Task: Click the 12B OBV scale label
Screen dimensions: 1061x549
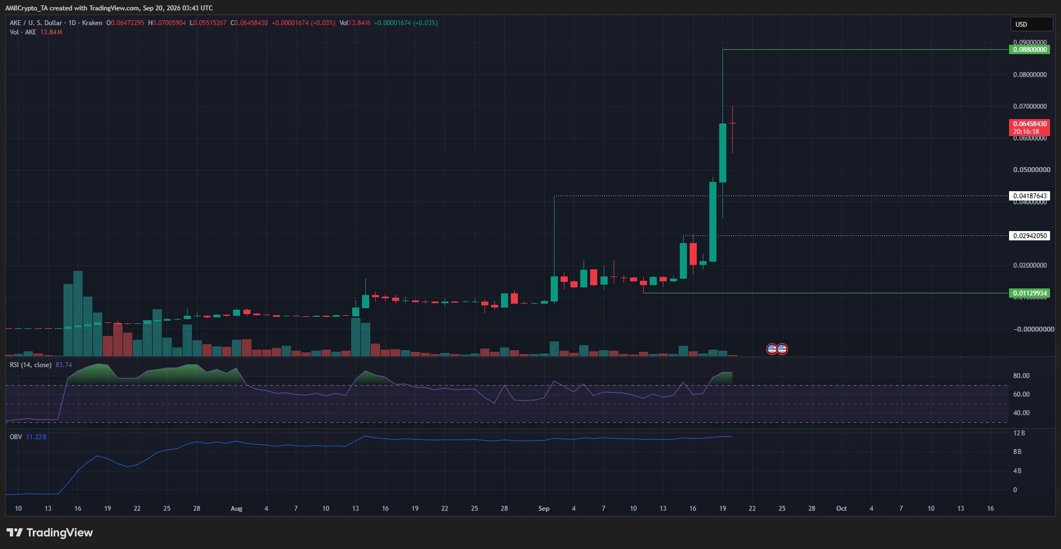Action: point(1019,433)
